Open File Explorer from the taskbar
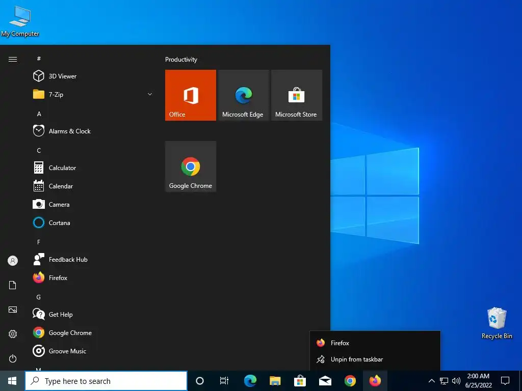Screen dimensions: 522x391 click(275, 381)
